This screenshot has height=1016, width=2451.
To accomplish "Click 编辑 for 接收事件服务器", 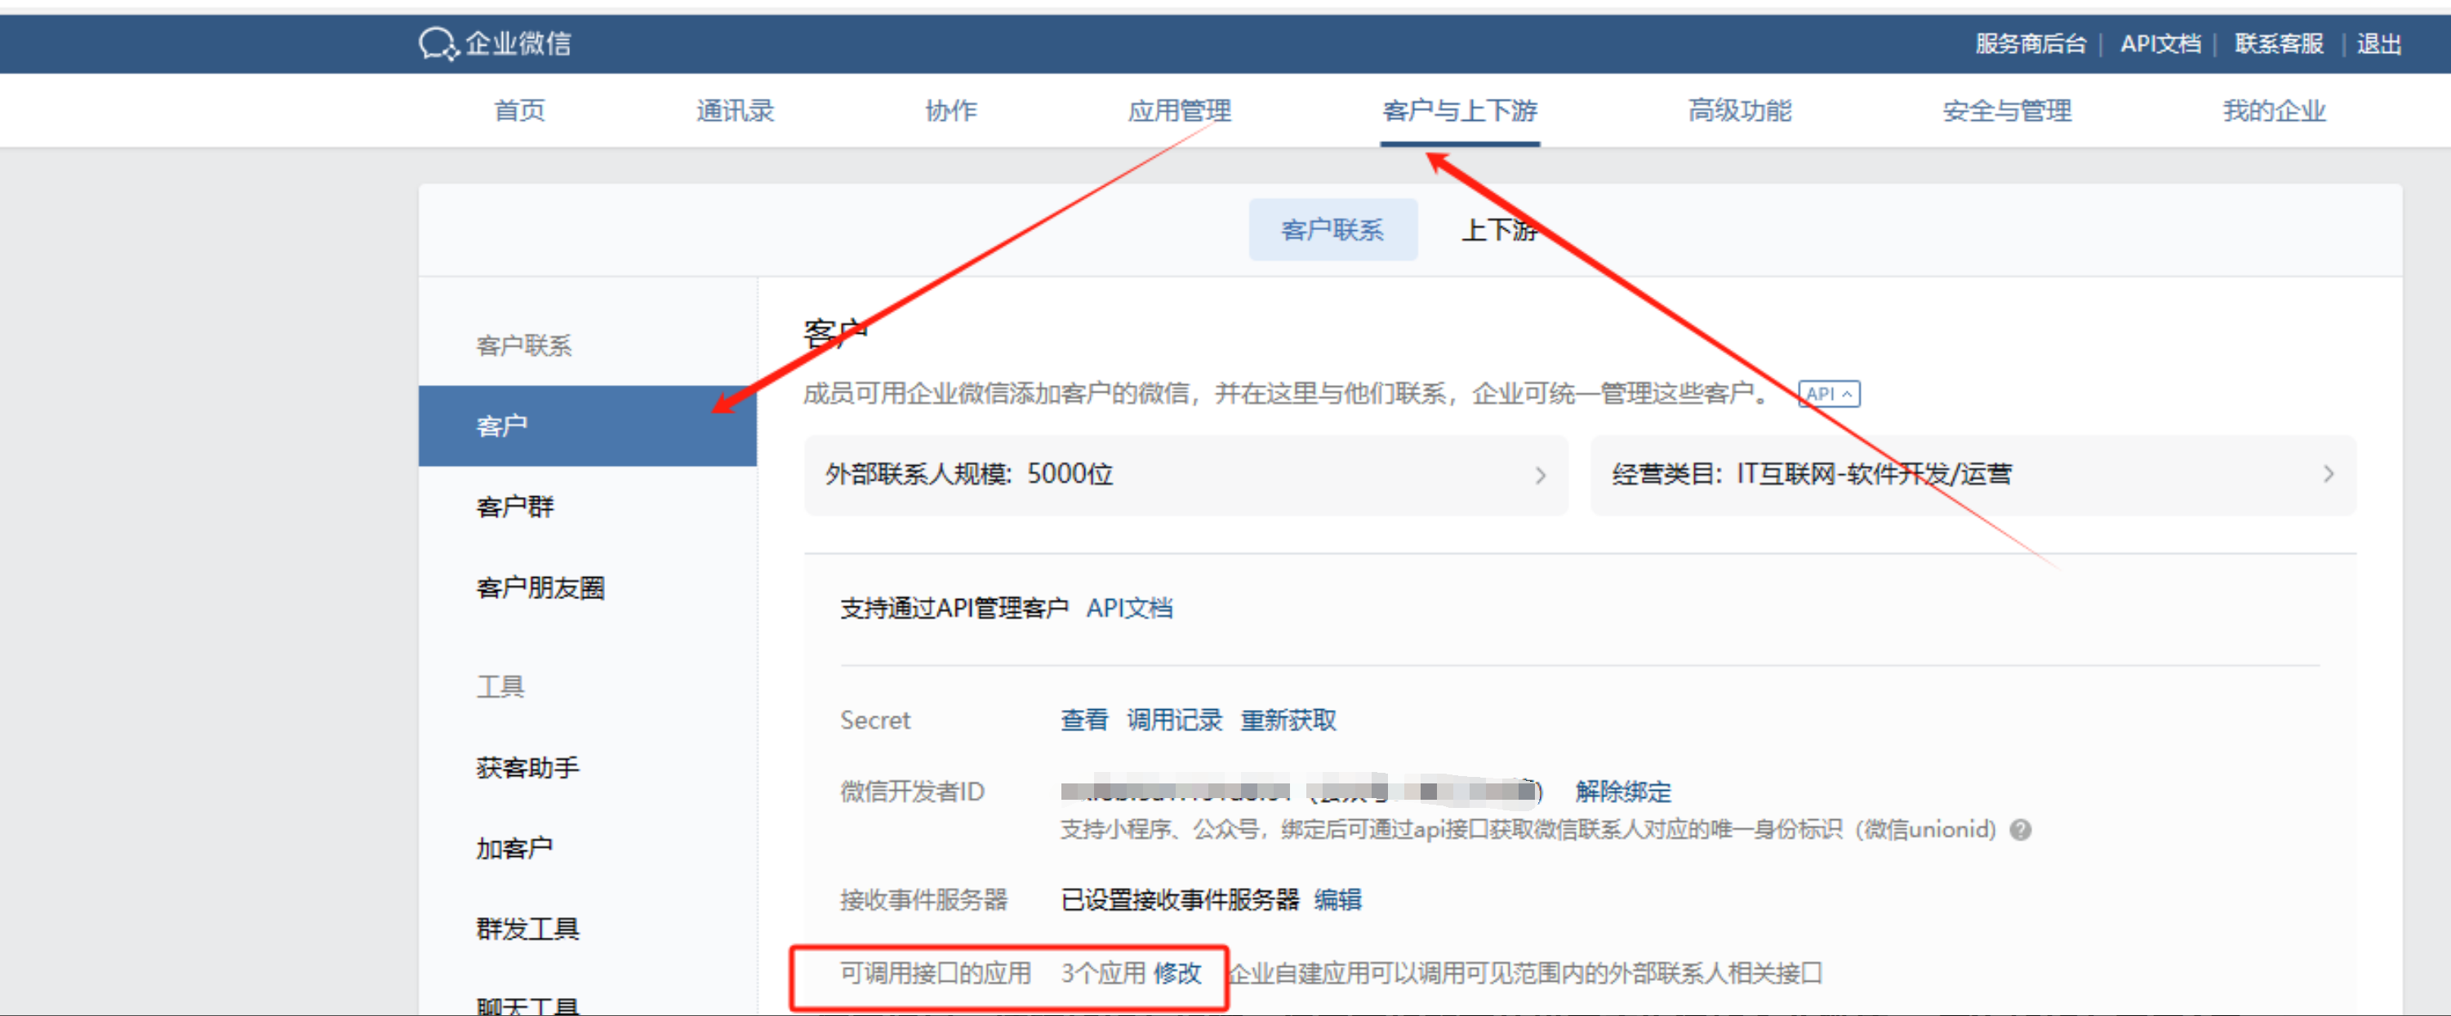I will 1338,899.
